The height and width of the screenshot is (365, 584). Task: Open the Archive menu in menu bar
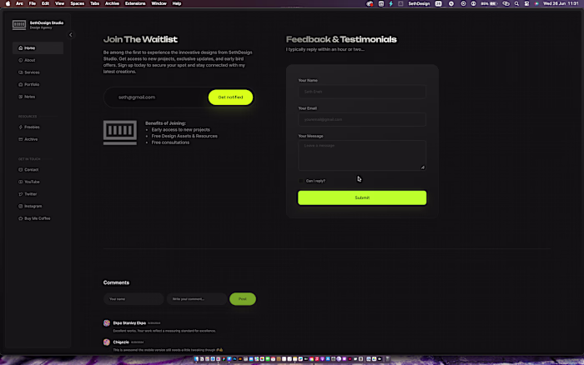pyautogui.click(x=112, y=3)
